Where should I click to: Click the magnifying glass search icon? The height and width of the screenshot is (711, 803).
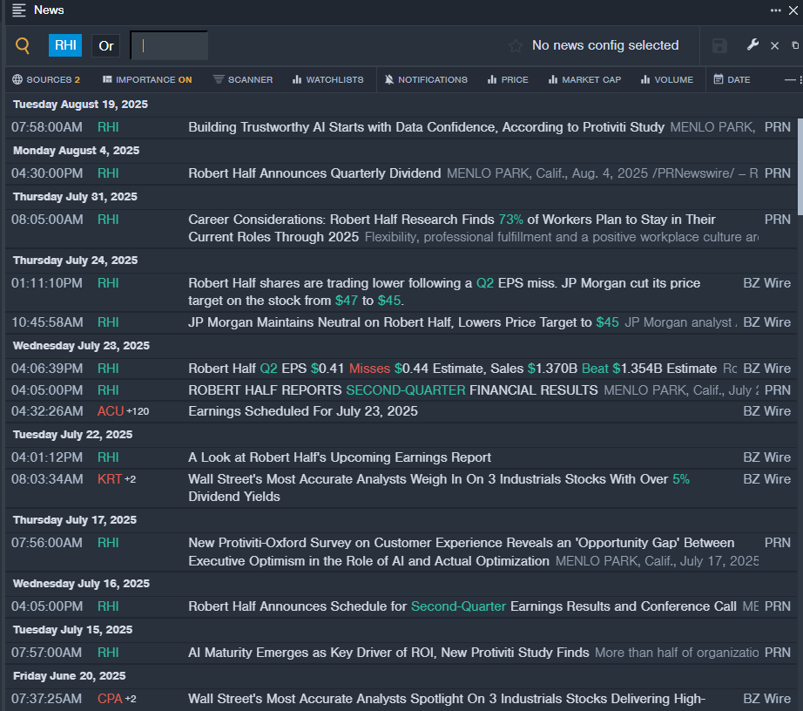(x=23, y=45)
